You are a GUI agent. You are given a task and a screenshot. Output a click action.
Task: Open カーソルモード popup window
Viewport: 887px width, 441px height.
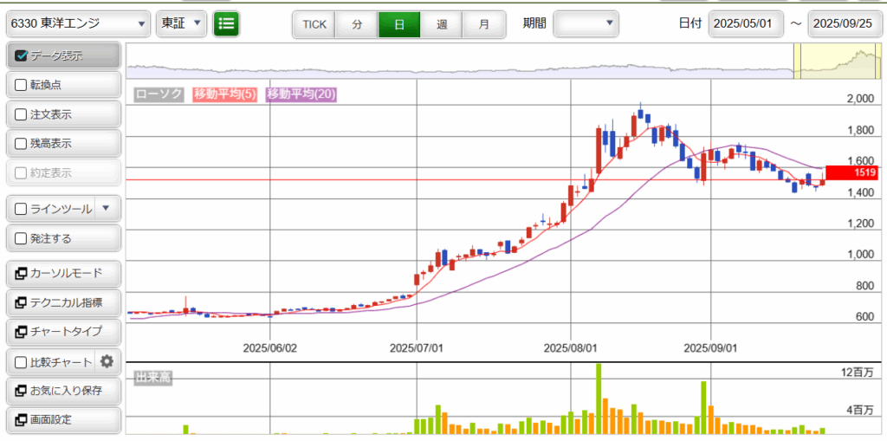pyautogui.click(x=62, y=274)
